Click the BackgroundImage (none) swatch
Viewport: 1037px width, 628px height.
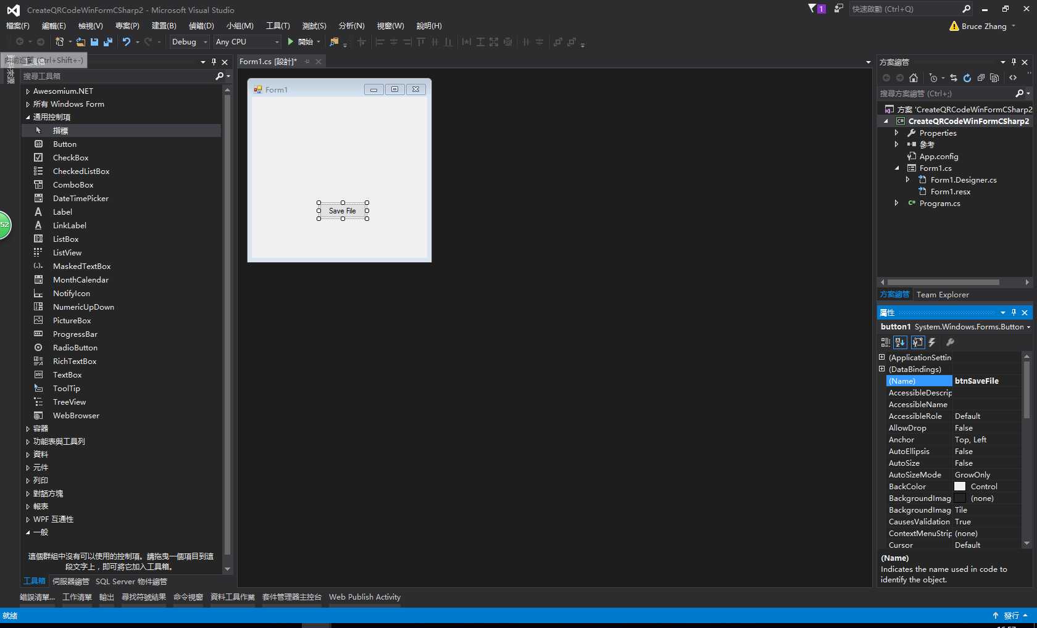coord(960,498)
